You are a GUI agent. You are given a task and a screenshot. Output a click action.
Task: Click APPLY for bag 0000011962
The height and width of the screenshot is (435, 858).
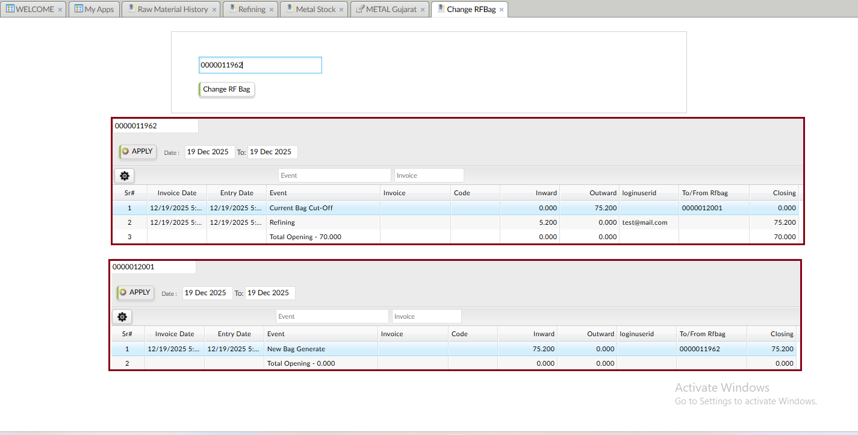[x=138, y=152]
